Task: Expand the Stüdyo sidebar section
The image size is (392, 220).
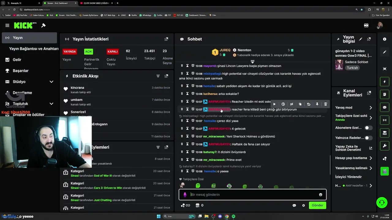Action: coord(51,82)
